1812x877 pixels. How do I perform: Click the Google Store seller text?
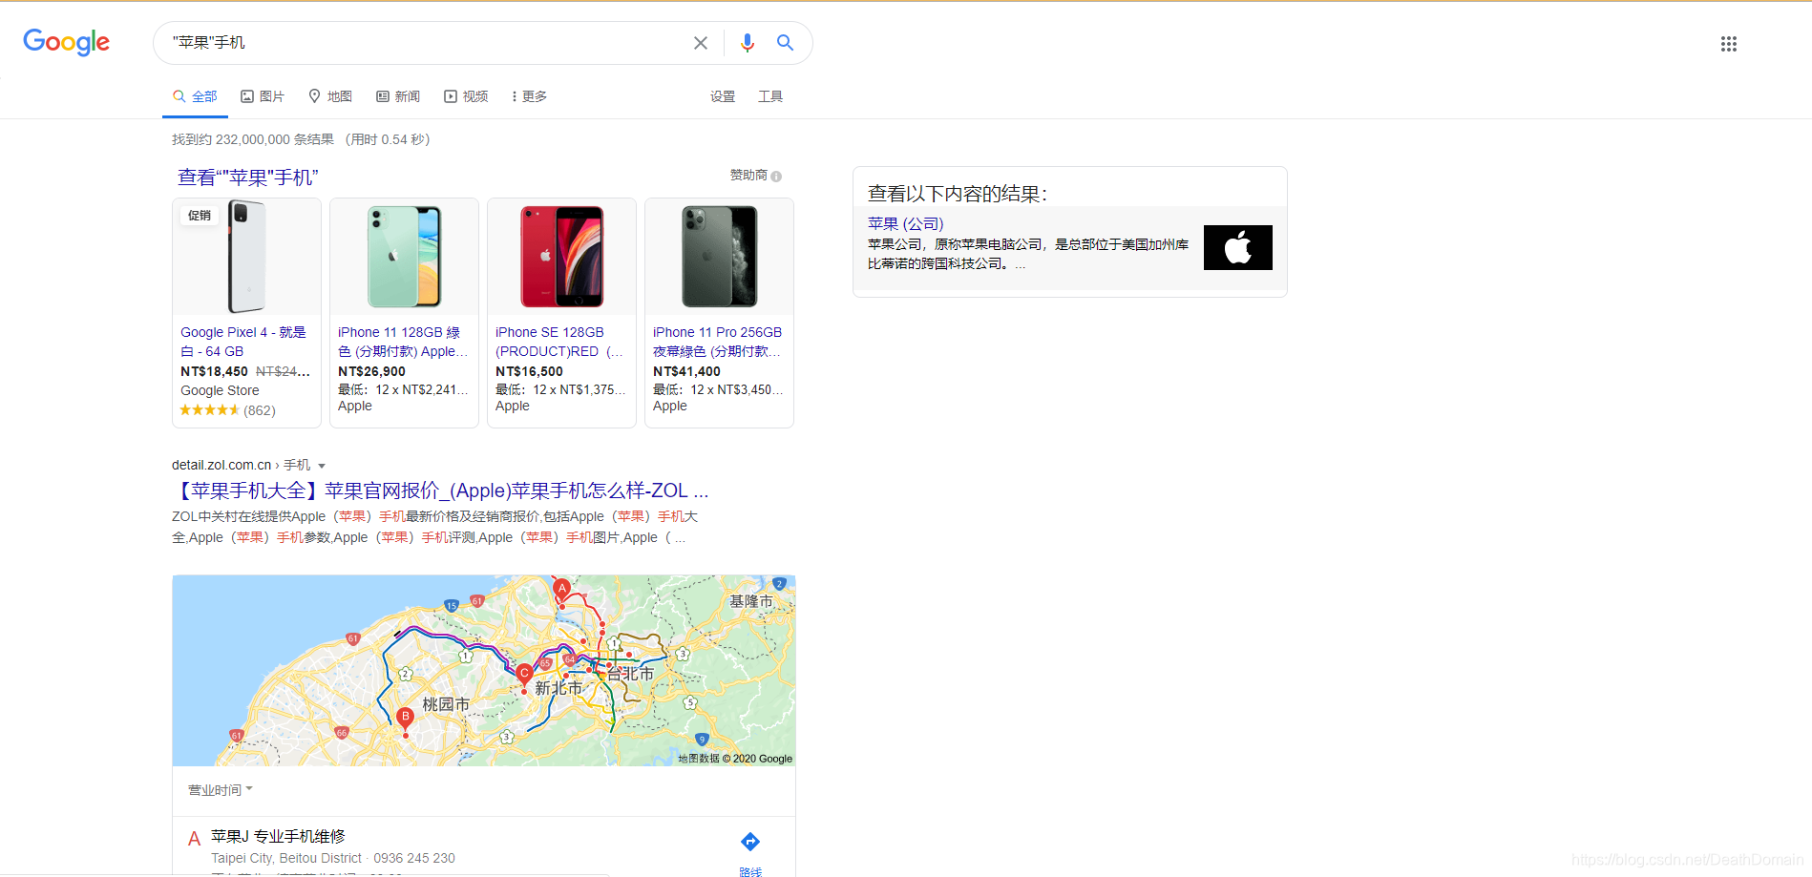click(220, 390)
